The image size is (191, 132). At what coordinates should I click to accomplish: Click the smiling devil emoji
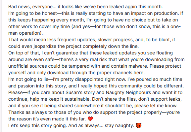tap(139, 125)
